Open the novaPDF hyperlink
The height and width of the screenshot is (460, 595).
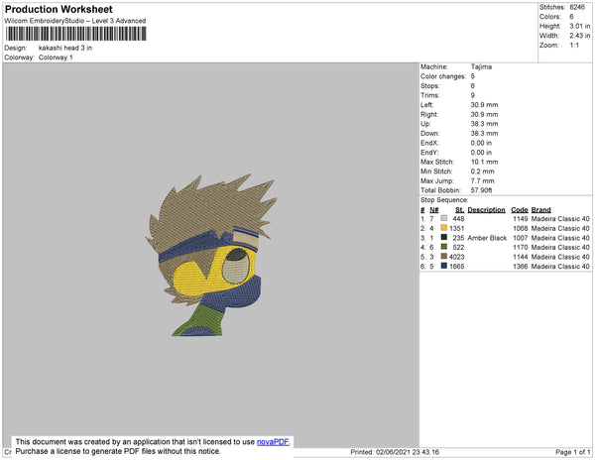click(x=273, y=442)
